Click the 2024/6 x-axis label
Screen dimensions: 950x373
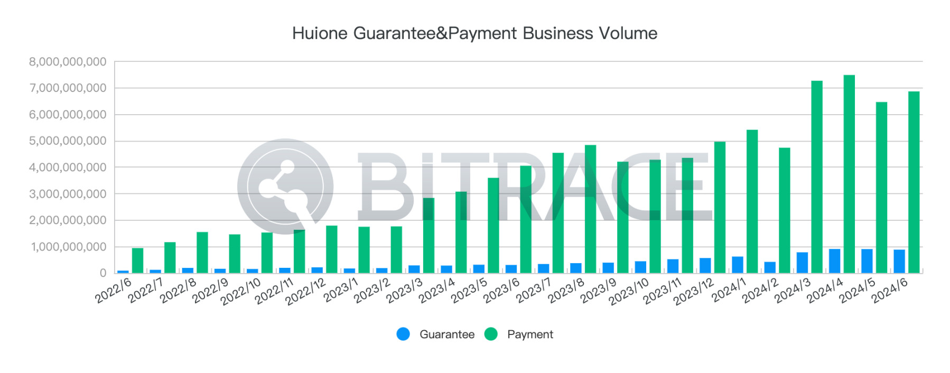[889, 290]
